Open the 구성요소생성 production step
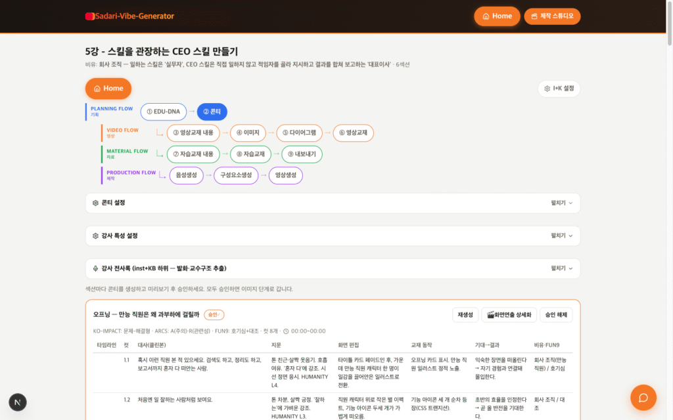 pos(236,175)
